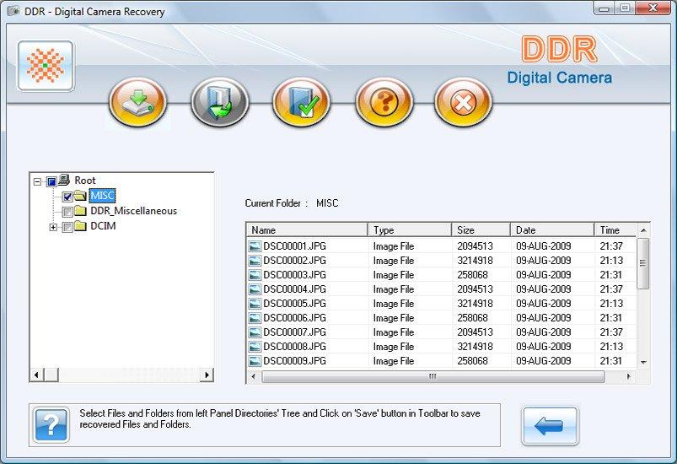Click the file list vertical scrollbar thumb
The image size is (677, 464).
[x=643, y=263]
